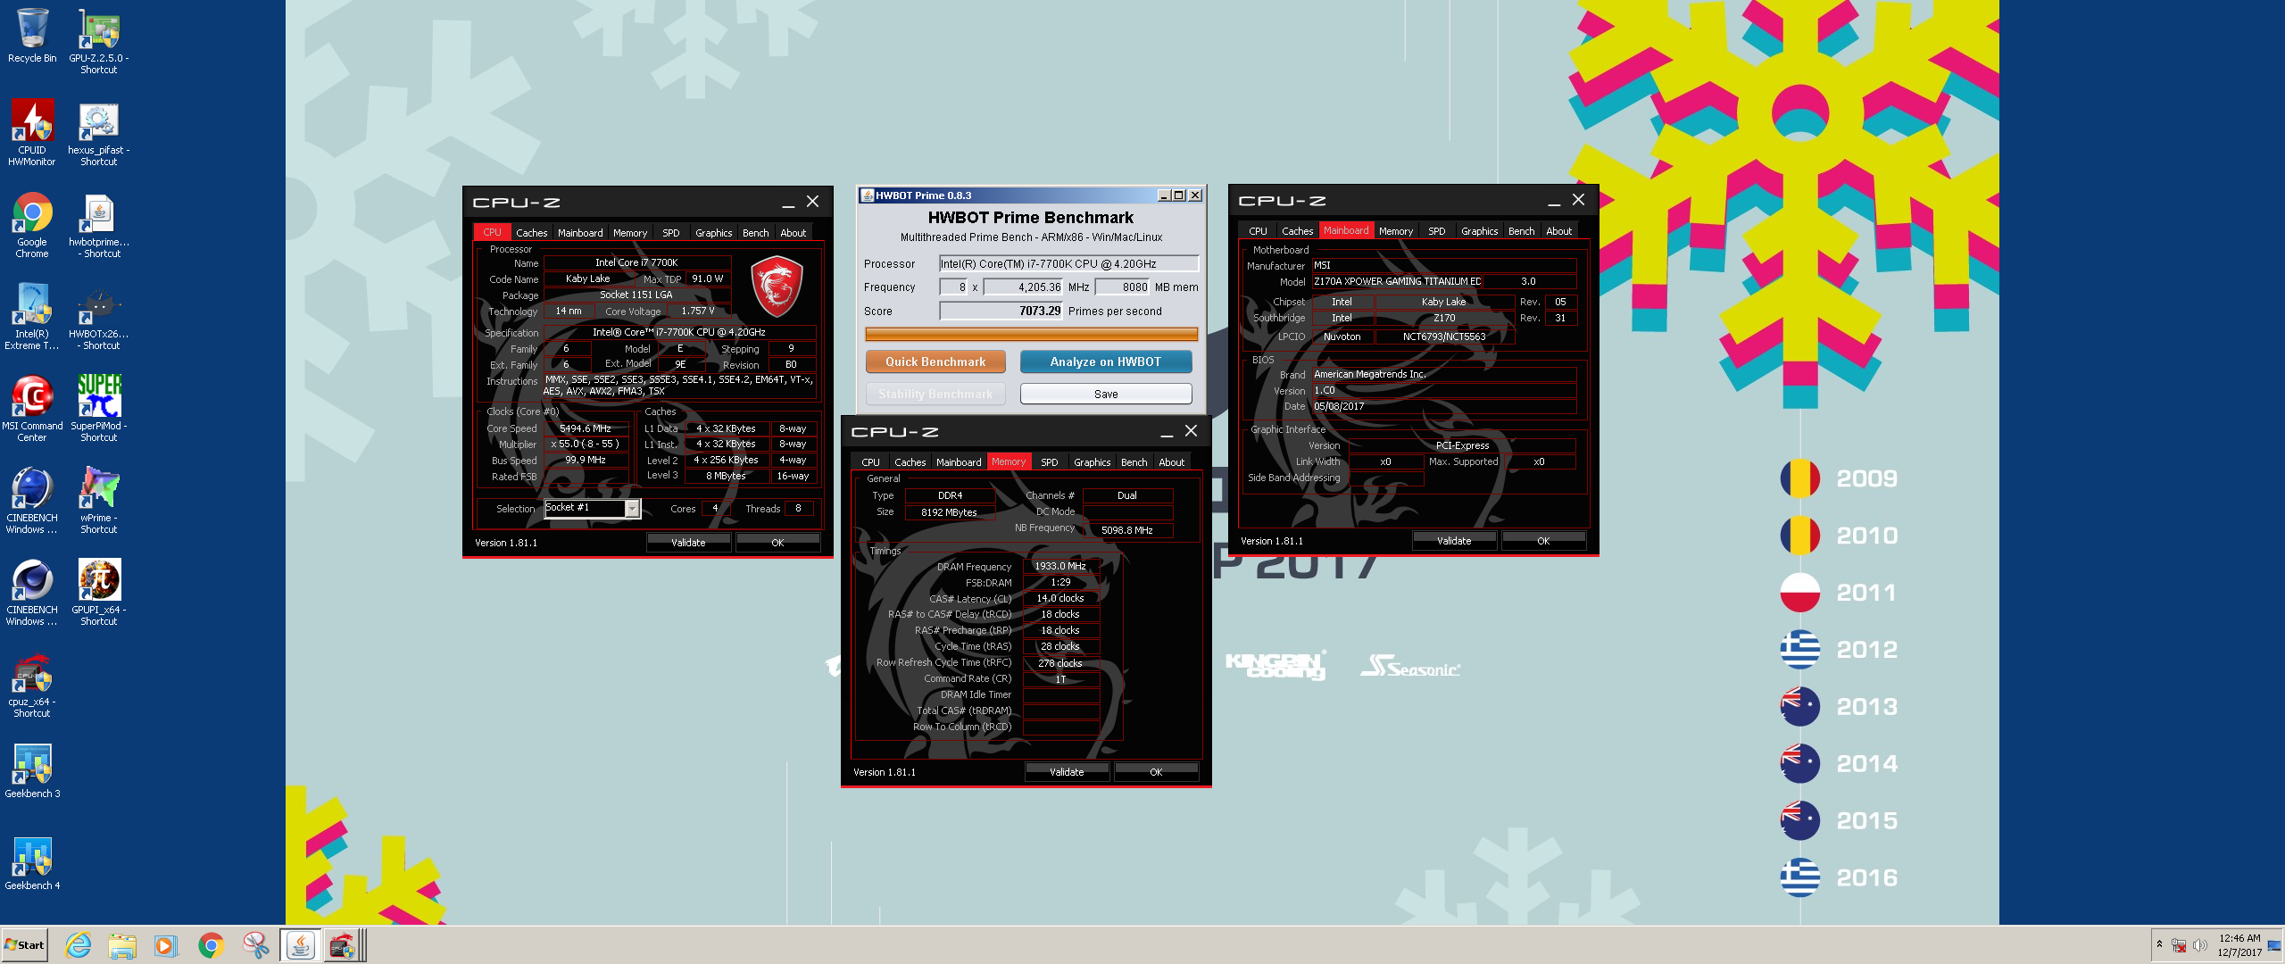Switch to Java HWBOT Prime taskbar item

coord(300,945)
